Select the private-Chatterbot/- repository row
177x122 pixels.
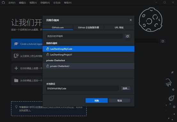(88, 66)
